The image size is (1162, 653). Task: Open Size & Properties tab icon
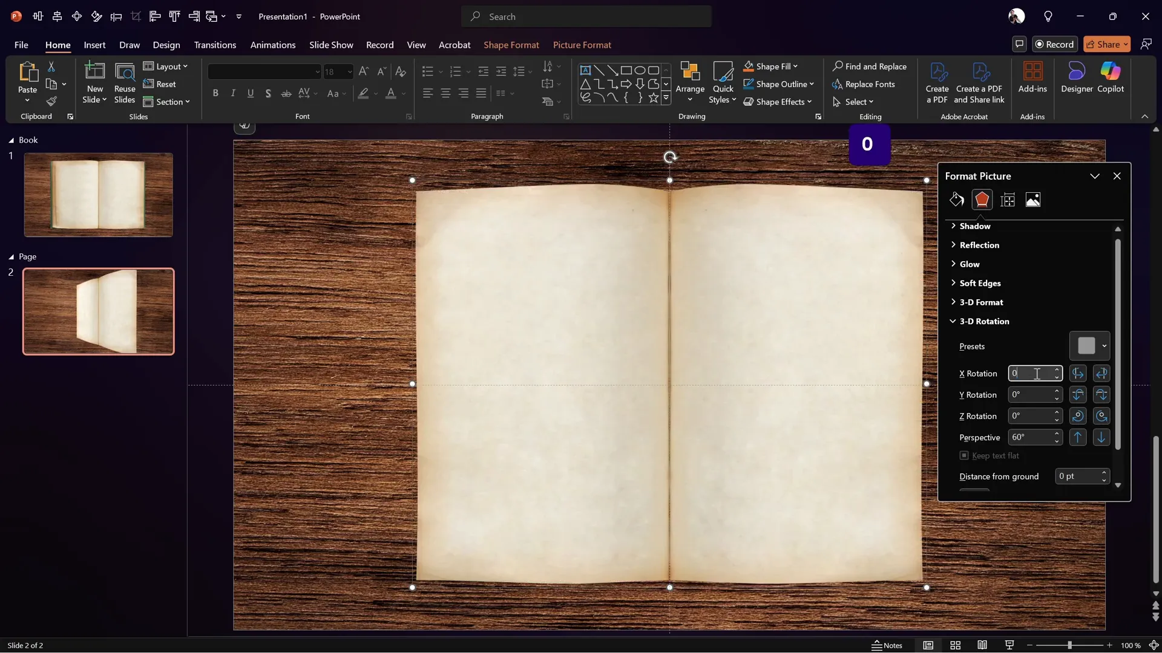tap(1008, 200)
